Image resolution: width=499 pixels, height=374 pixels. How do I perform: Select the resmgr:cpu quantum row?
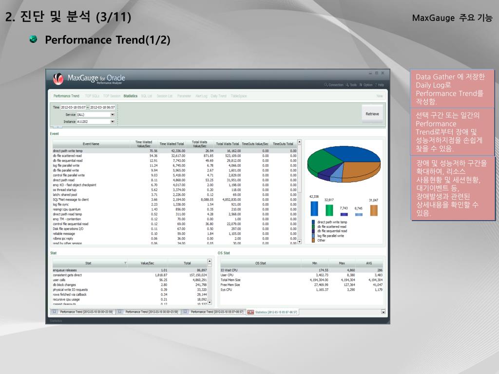click(x=174, y=209)
